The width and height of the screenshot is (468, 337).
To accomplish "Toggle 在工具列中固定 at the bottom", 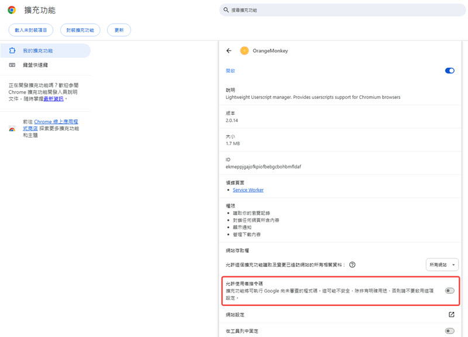I will (x=449, y=332).
